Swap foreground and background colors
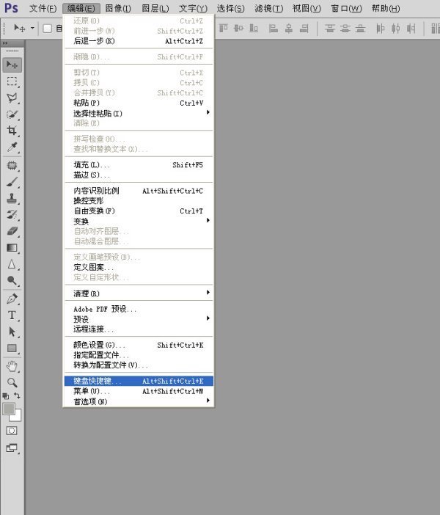The width and height of the screenshot is (440, 515). tap(17, 395)
